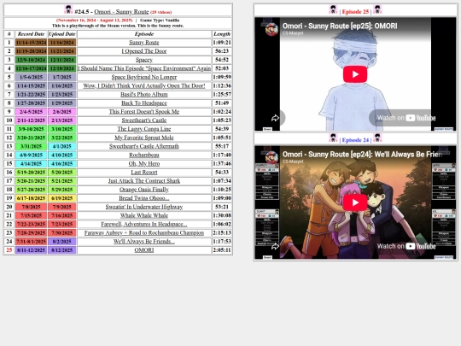Open The Laggy Conga Line episode
The image size is (461, 346).
point(144,129)
